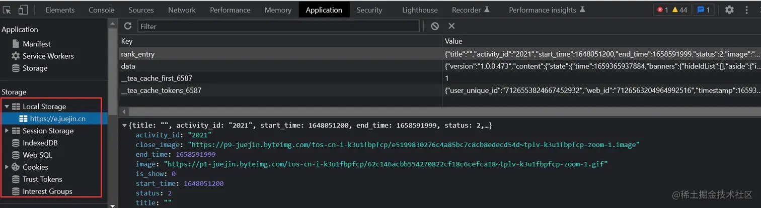Image resolution: width=761 pixels, height=208 pixels.
Task: Refresh the storage table
Action: [128, 26]
